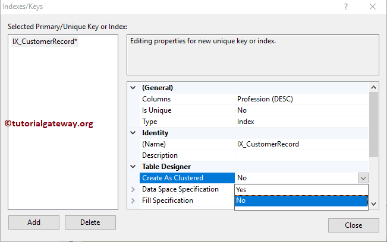The height and width of the screenshot is (242, 387).
Task: Click the Table Designer section header text
Action: [x=166, y=167]
